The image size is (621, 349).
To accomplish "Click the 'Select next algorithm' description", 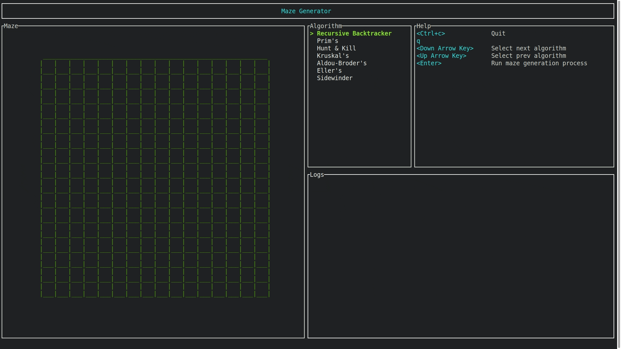I will click(x=528, y=48).
